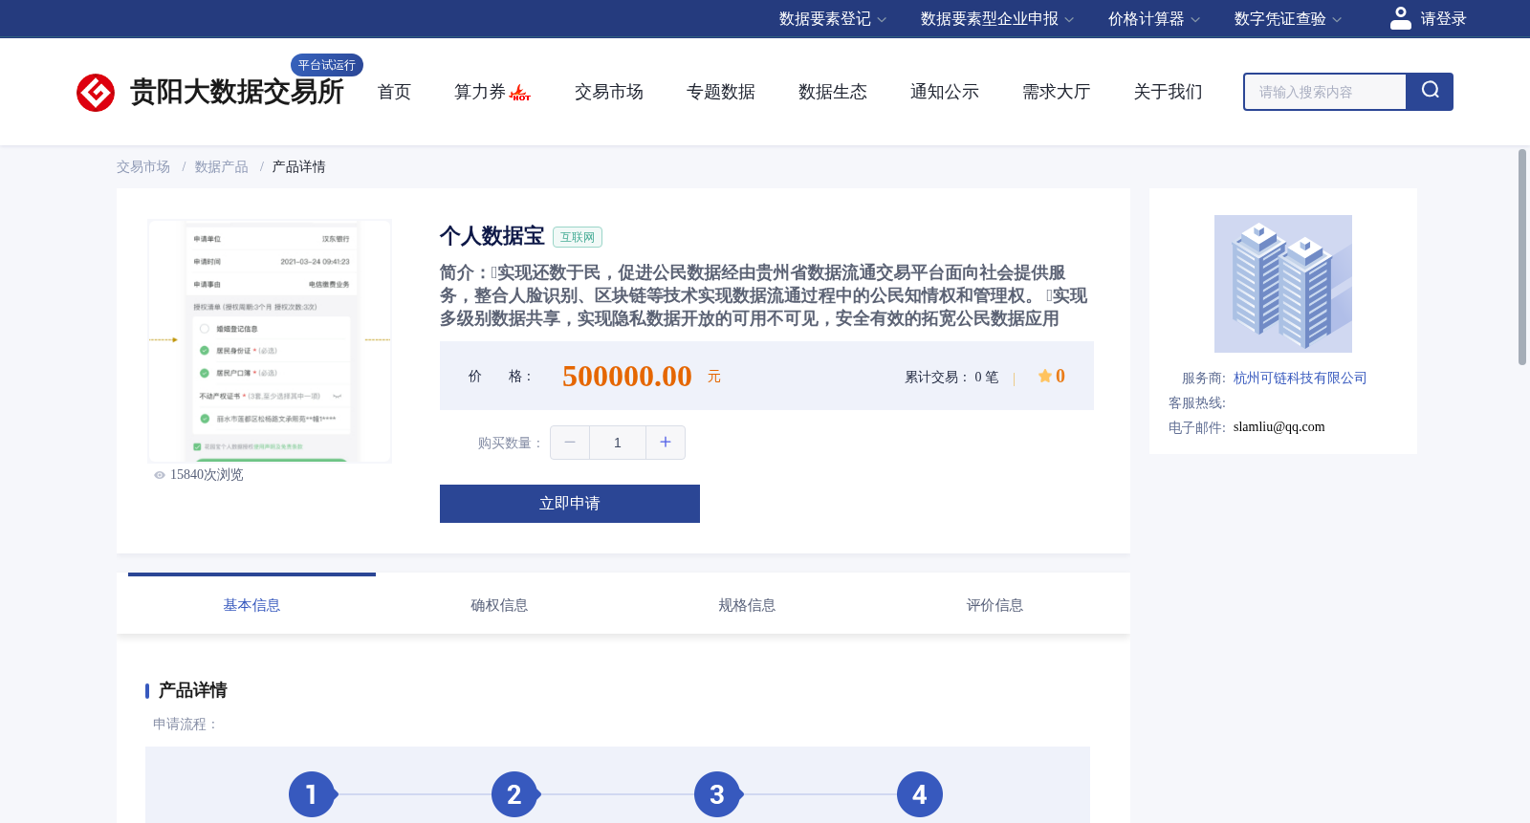
Task: Decrease purchase quantity with minus button
Action: (x=570, y=443)
